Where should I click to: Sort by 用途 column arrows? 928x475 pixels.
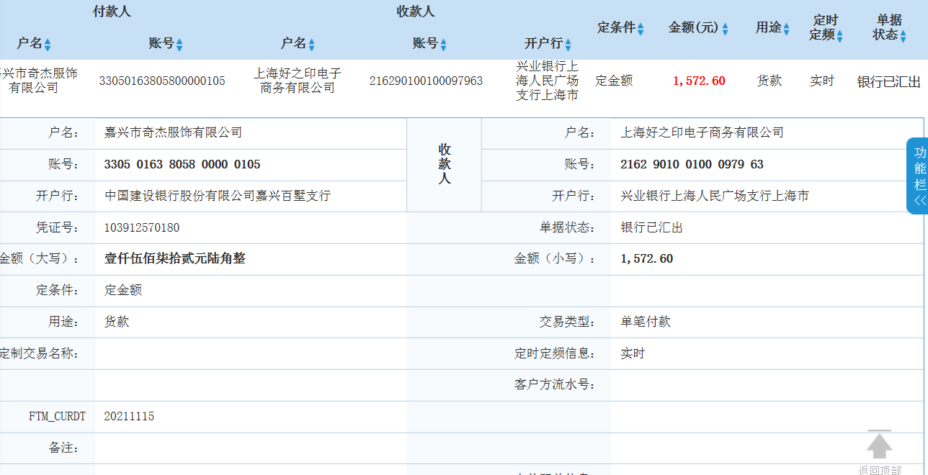[787, 29]
